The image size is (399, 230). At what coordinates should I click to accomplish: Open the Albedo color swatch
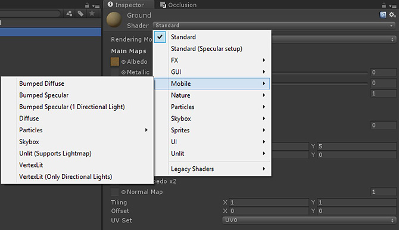coord(115,61)
